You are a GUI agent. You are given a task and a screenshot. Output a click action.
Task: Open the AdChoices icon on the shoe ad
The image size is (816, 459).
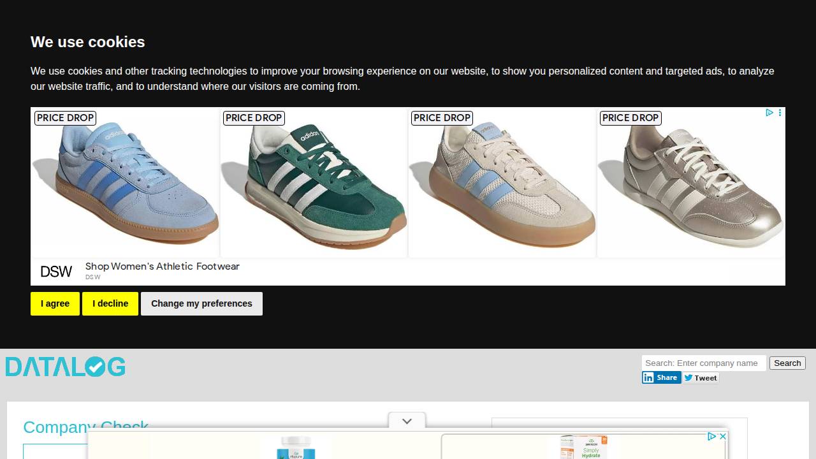click(x=769, y=113)
